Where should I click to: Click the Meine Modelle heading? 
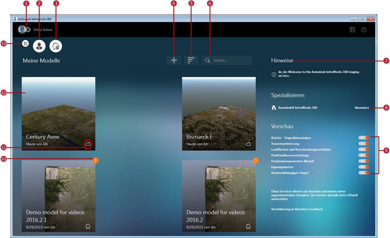41,61
